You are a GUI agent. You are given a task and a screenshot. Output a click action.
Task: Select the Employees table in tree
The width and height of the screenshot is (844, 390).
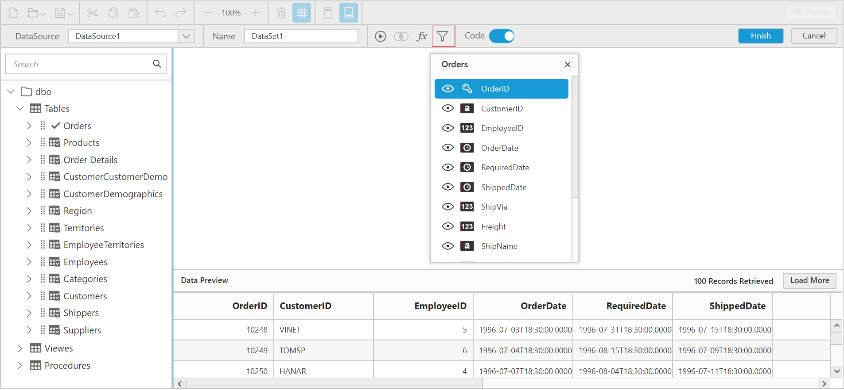coord(85,262)
